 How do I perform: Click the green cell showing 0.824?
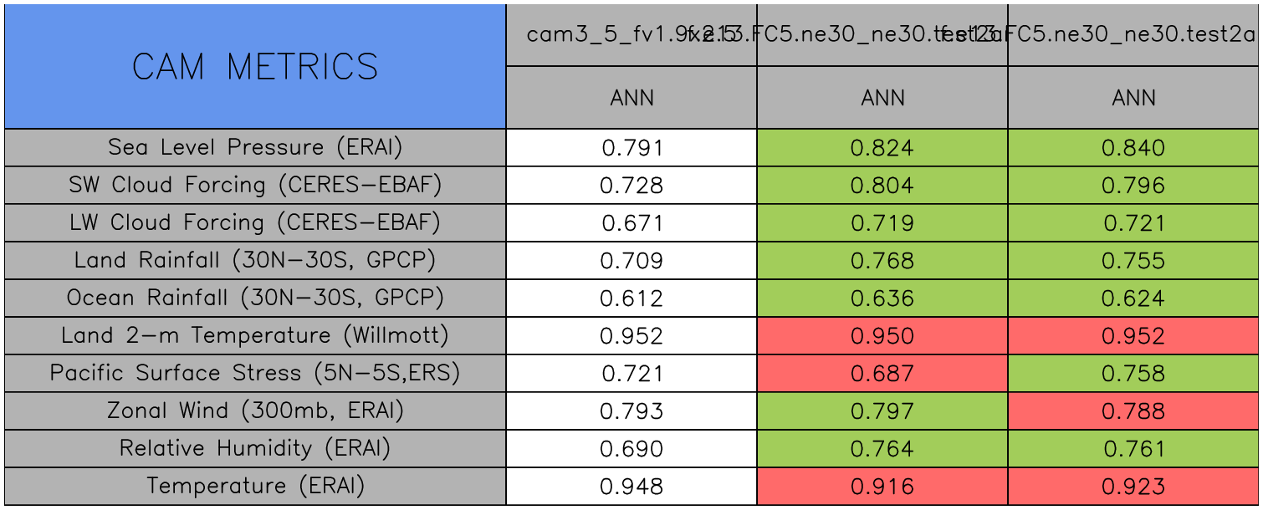click(x=882, y=148)
